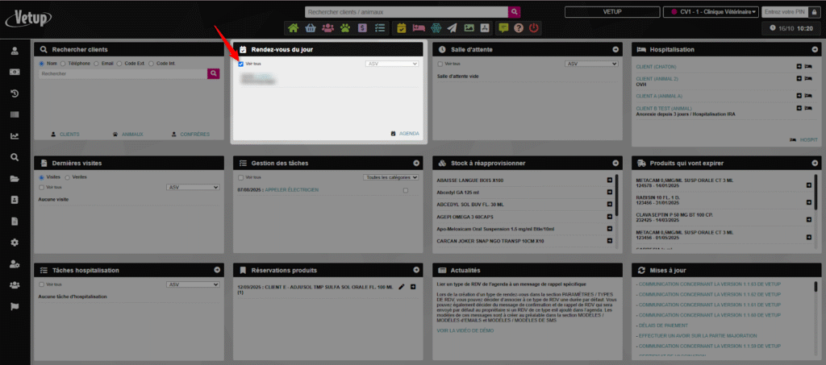Expand the Toutes les catégories dropdown

tap(390, 176)
